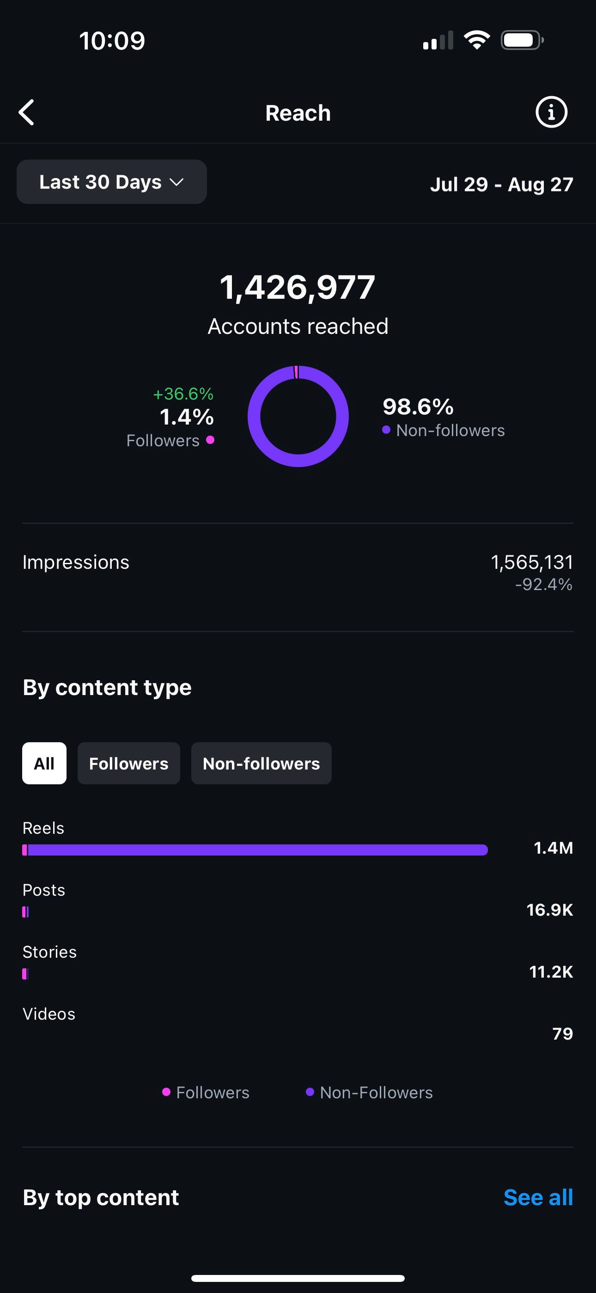
Task: Open the info icon beside Reach
Action: click(551, 112)
